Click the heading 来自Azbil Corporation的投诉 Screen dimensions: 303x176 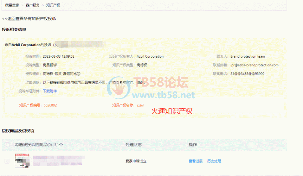(28, 45)
